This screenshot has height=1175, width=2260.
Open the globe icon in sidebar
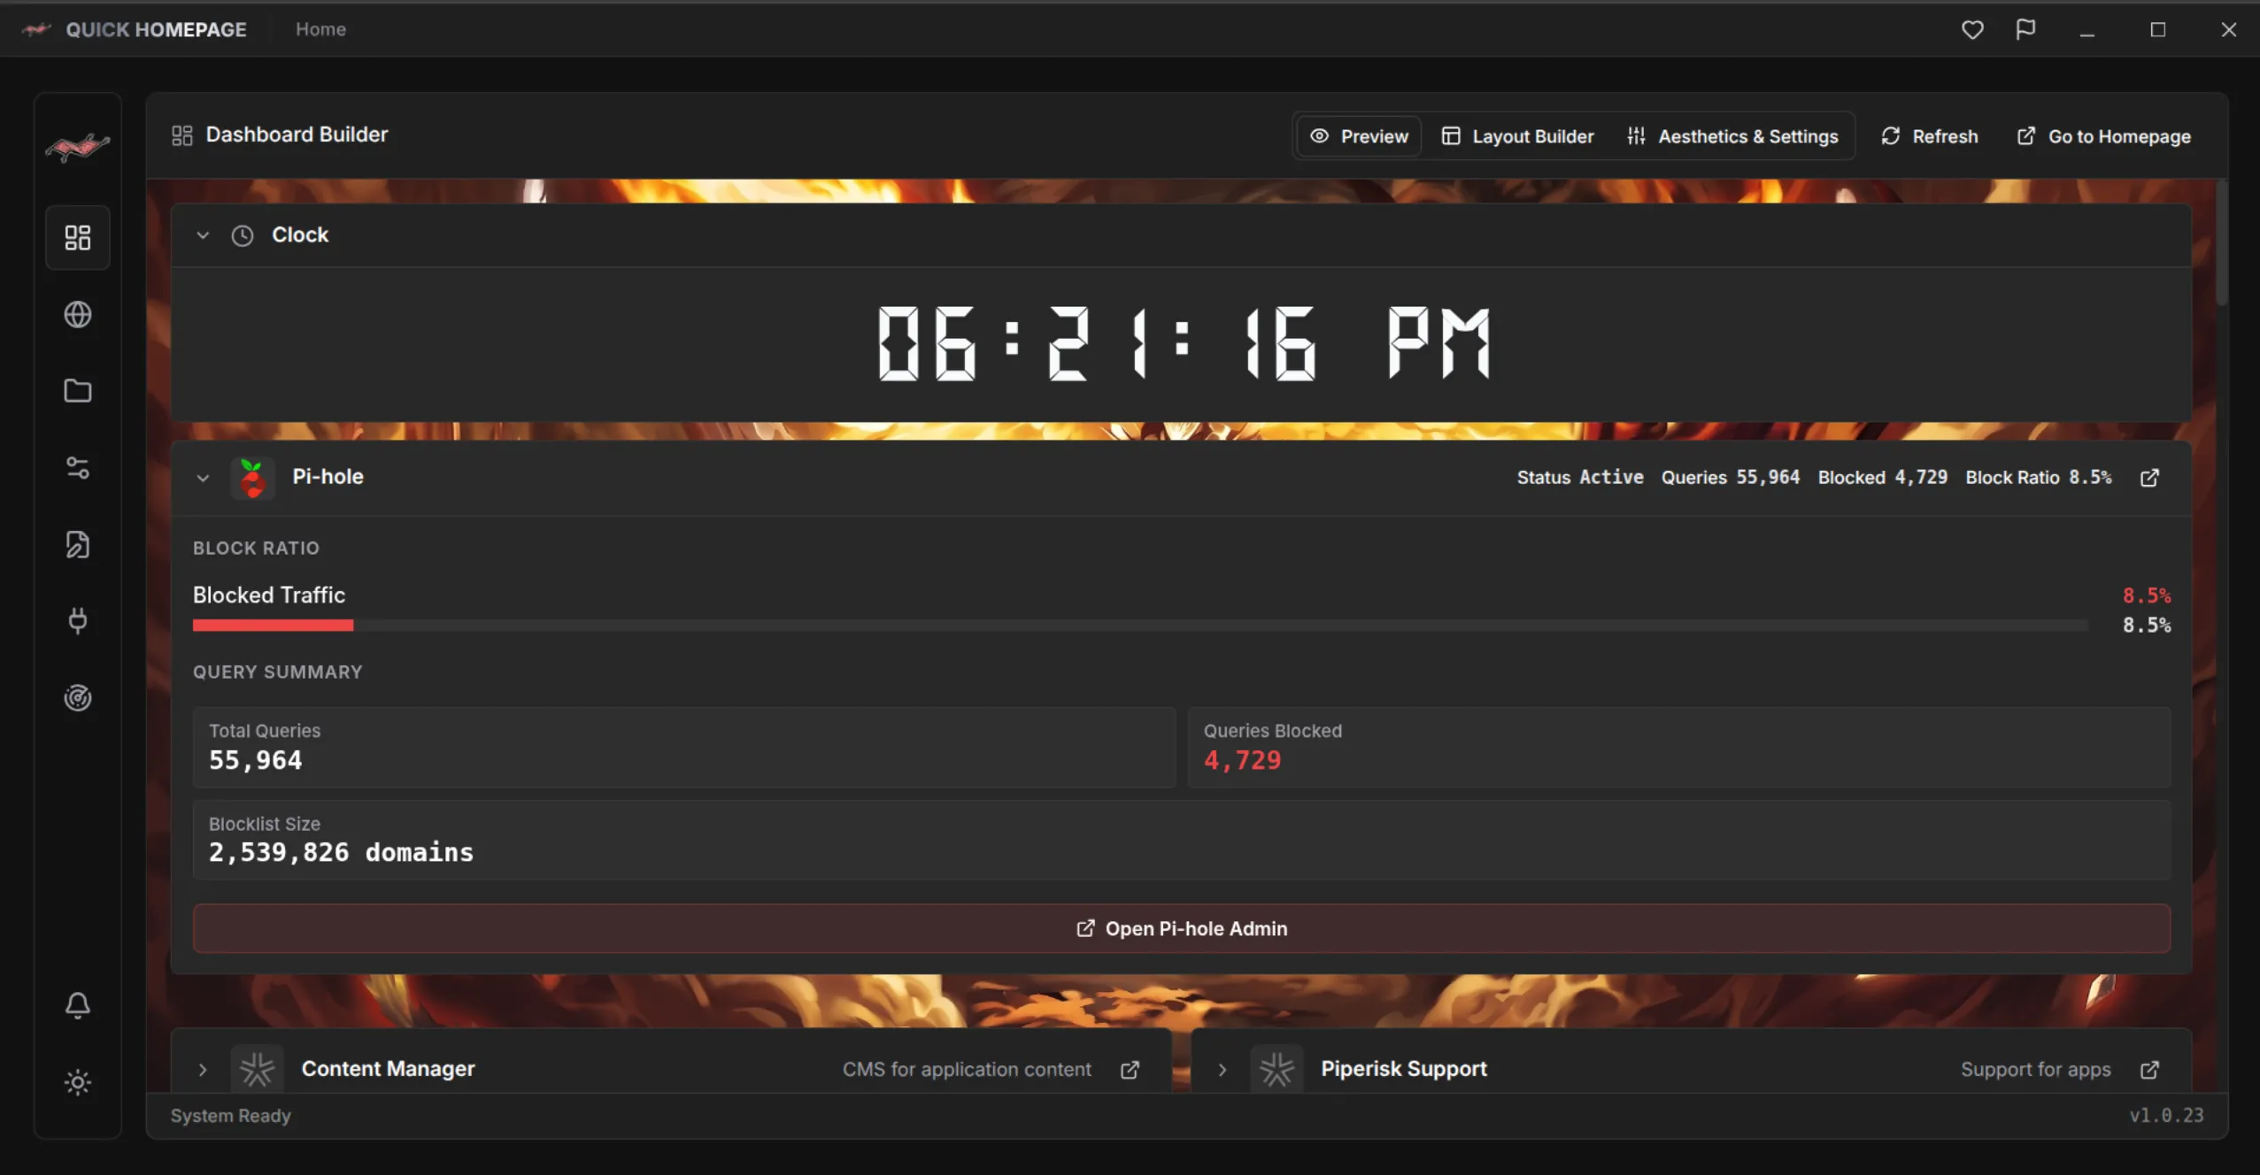coord(78,314)
